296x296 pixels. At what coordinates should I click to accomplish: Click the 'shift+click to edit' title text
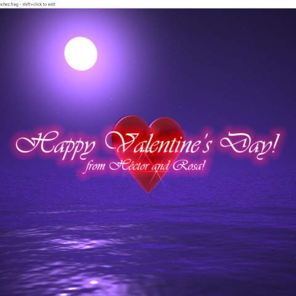(39, 4)
